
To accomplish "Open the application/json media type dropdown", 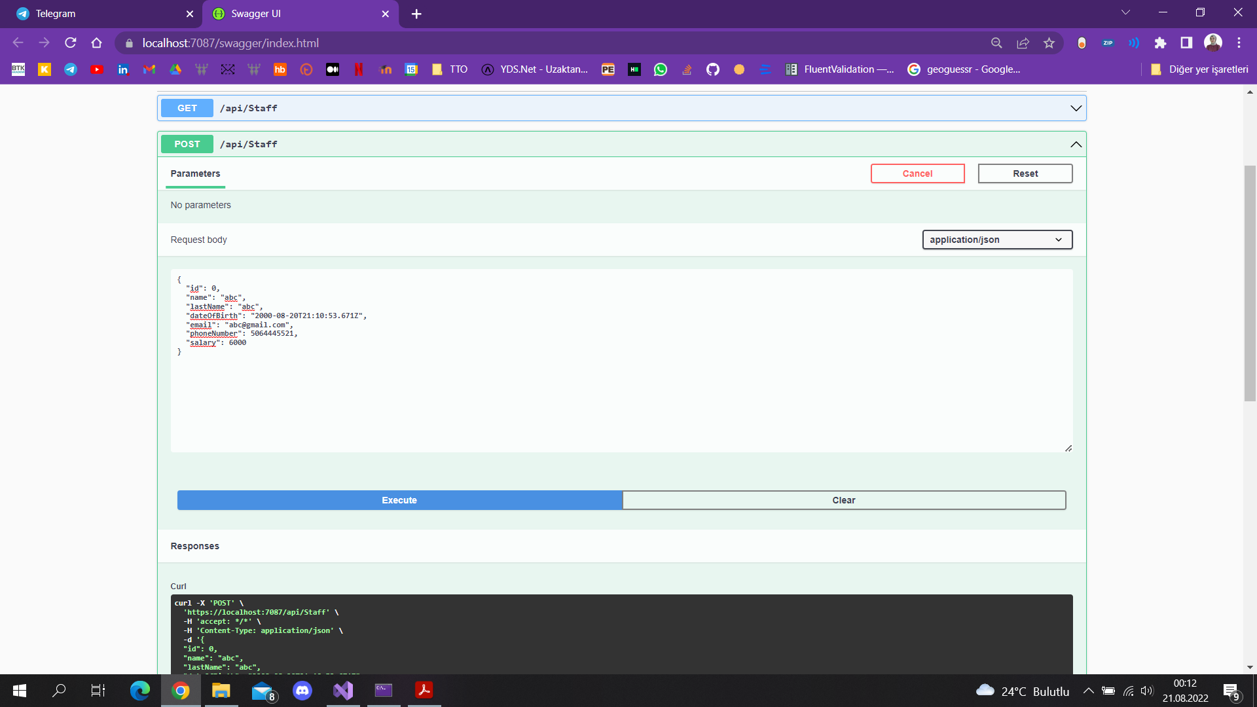I will point(996,240).
